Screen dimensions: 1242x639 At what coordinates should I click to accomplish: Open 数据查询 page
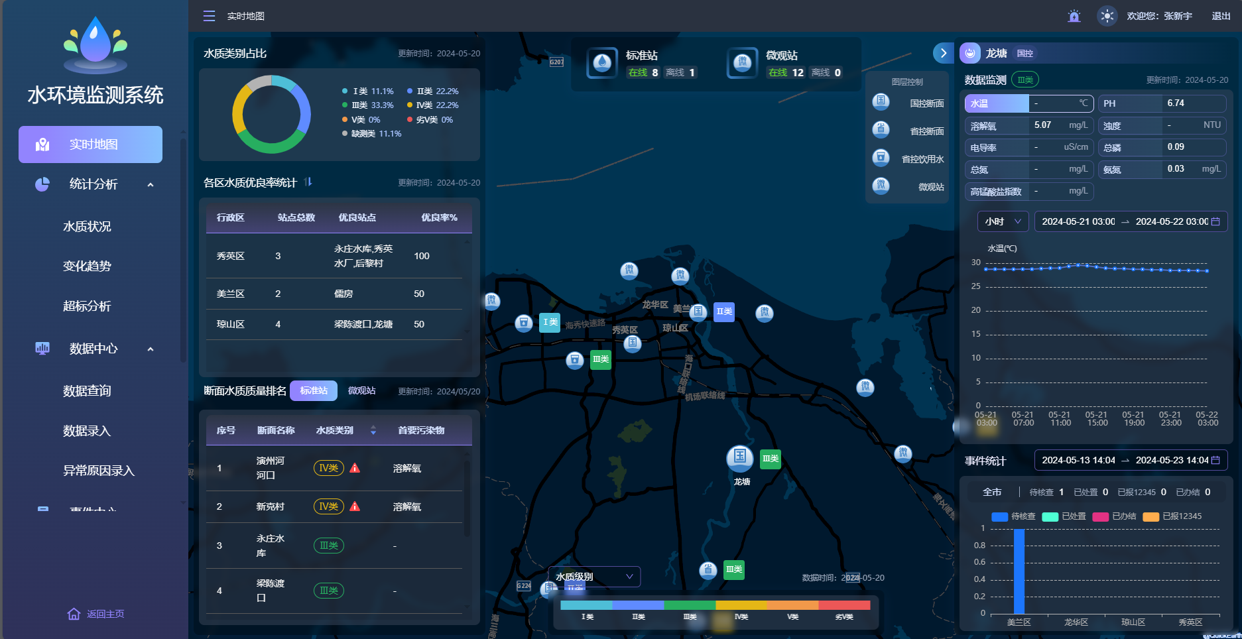(87, 391)
